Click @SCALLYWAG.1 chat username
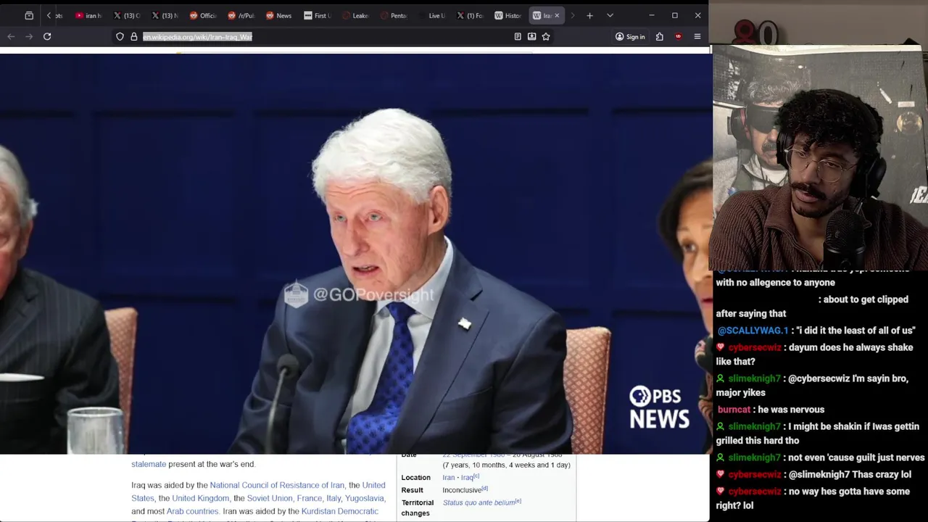 tap(753, 331)
